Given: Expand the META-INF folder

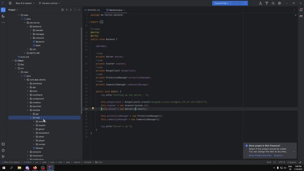Looking at the screenshot, I should click(x=25, y=53).
